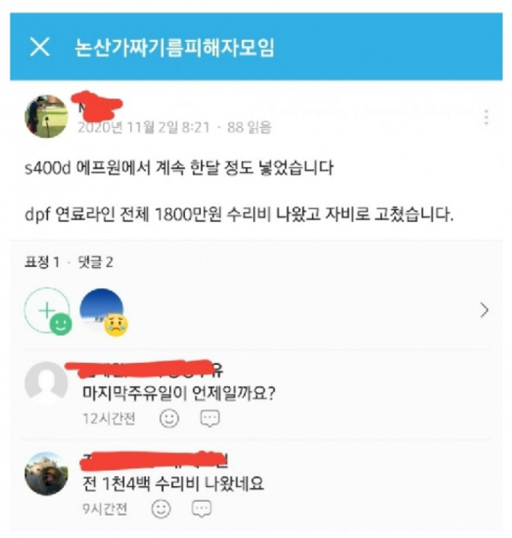512x538 pixels.
Task: Select the 댓글 2 comments count
Action: [95, 263]
